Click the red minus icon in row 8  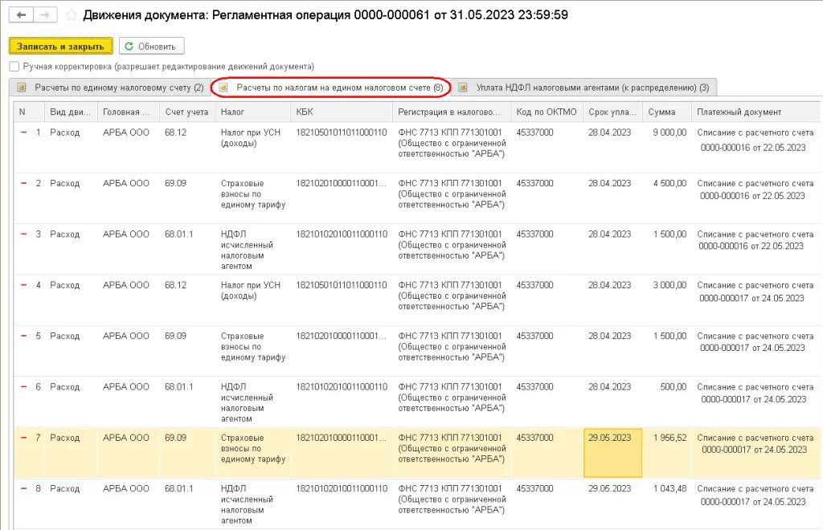(23, 488)
